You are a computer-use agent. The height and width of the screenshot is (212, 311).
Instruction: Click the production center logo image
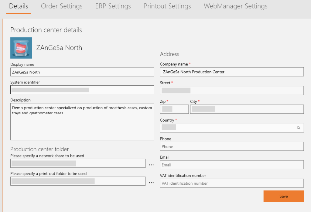pos(21,48)
